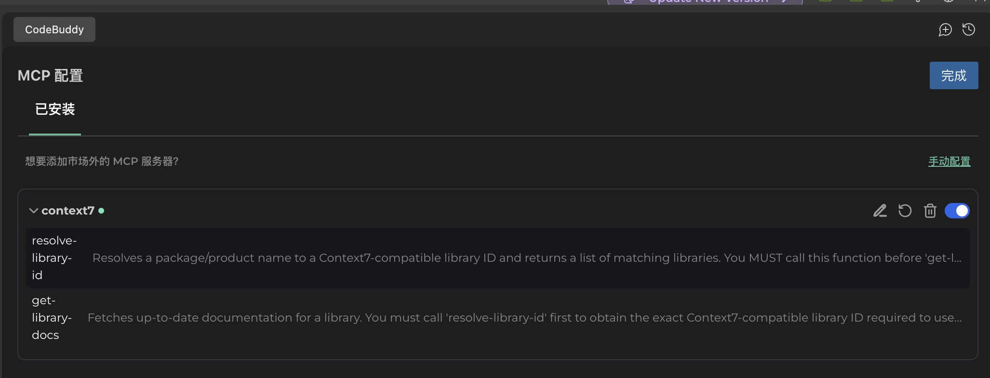
Task: Click the help icon at top right
Action: coord(949,1)
